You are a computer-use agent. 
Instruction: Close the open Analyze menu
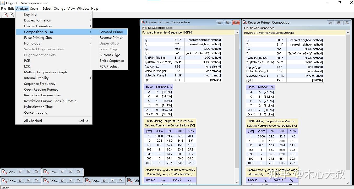pyautogui.click(x=22, y=8)
